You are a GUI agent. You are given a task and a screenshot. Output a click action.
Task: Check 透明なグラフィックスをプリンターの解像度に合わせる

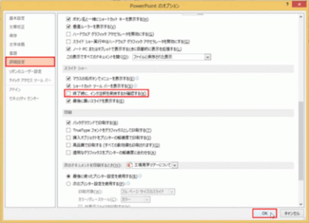pyautogui.click(x=68, y=153)
